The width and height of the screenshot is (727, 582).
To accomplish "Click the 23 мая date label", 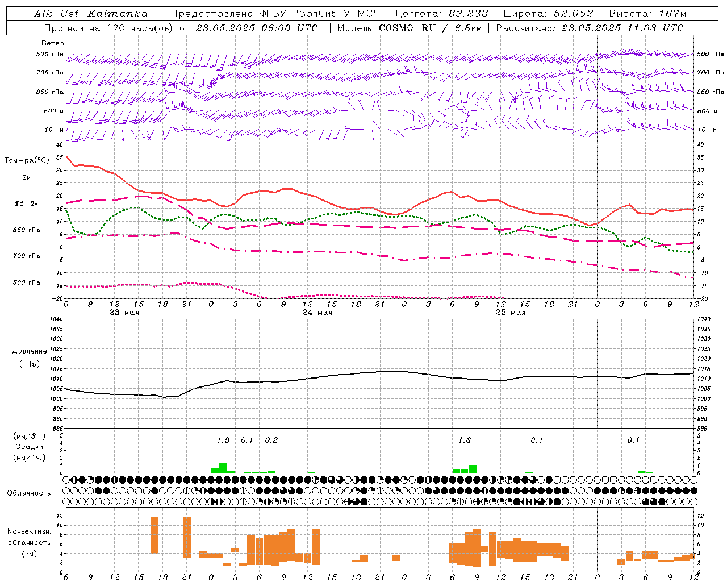I will click(x=124, y=313).
